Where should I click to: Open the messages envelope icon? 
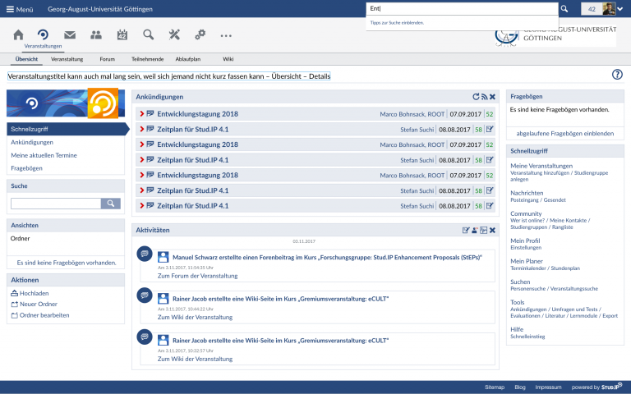(x=70, y=34)
